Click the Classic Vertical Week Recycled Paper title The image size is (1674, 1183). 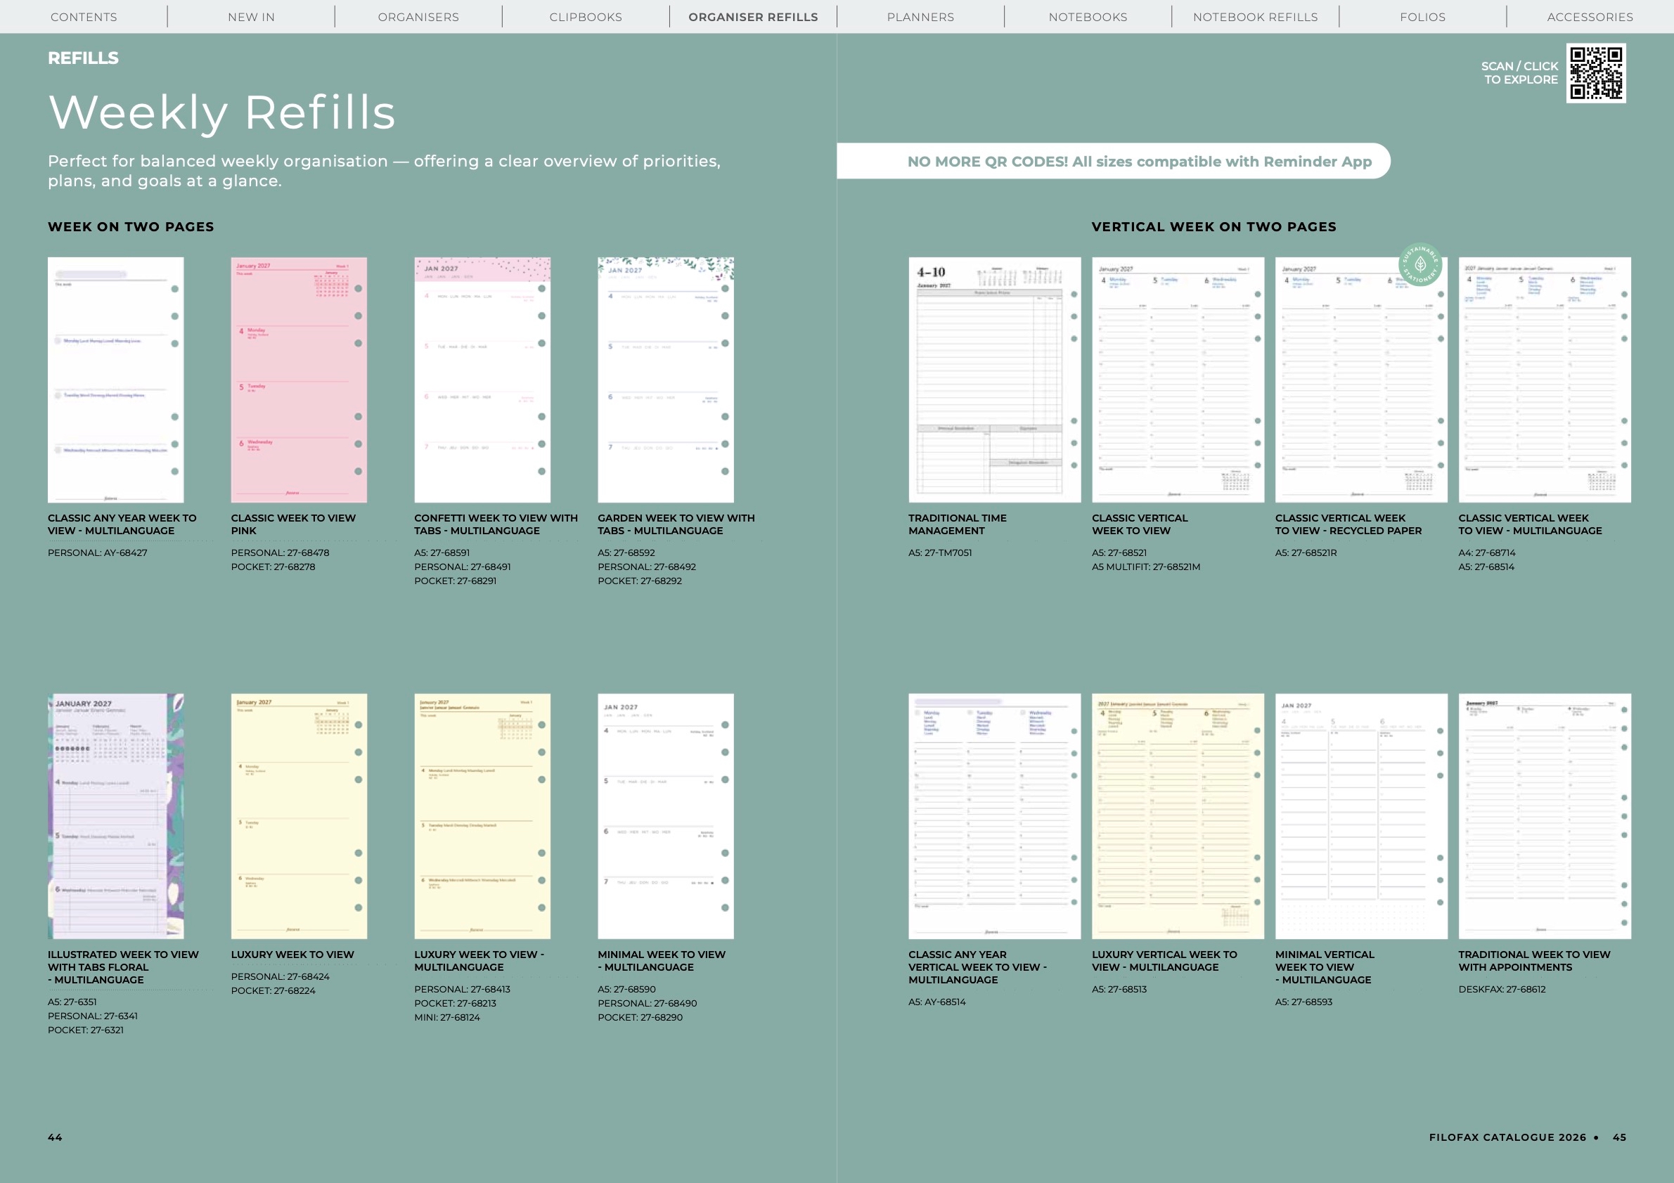1348,524
